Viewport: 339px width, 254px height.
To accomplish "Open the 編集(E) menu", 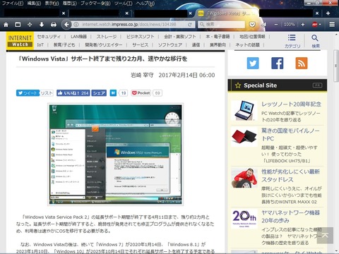I will click(x=34, y=4).
